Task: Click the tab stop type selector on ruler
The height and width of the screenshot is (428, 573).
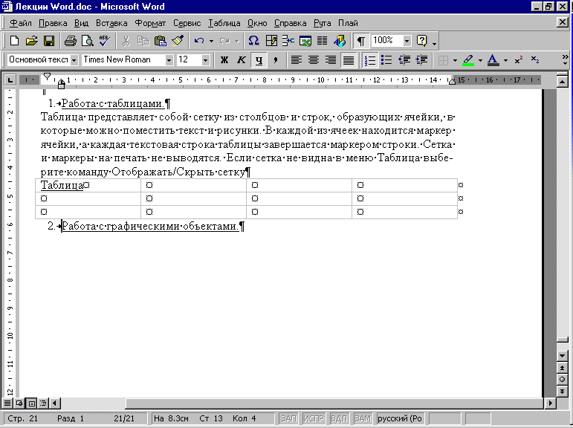Action: click(x=10, y=80)
